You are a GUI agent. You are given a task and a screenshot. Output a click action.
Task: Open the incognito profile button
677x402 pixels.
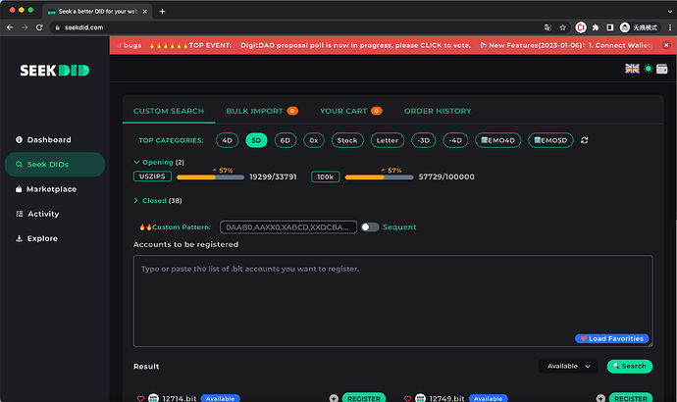[639, 27]
